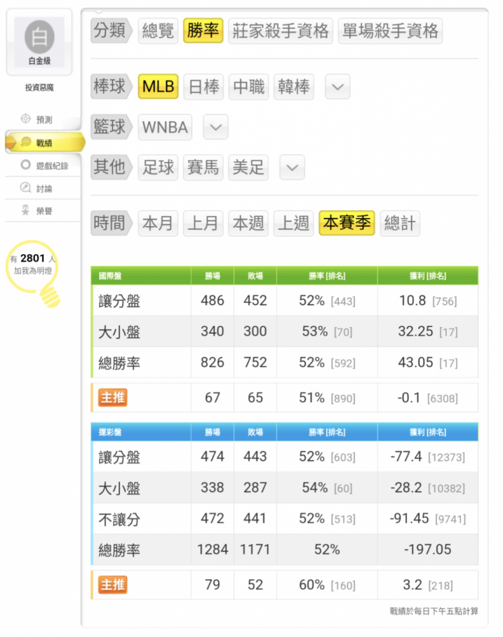This screenshot has height=637, width=503.
Task: Open the 討論 magnifier icon
Action: point(25,187)
